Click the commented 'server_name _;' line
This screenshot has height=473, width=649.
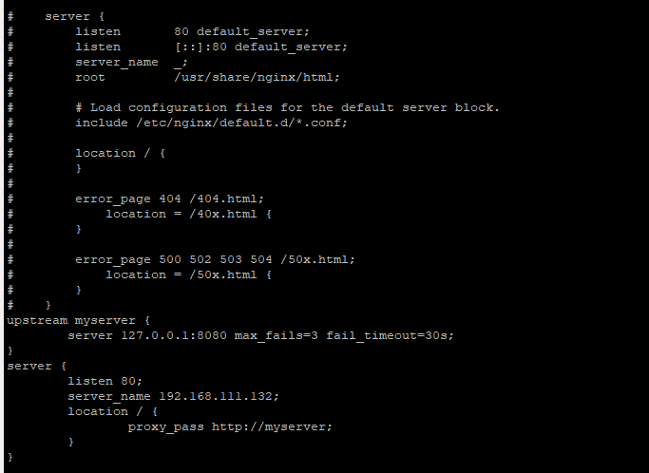[x=131, y=62]
